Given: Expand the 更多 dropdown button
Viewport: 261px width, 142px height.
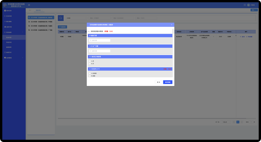Looking at the screenshot, I should [254, 10].
